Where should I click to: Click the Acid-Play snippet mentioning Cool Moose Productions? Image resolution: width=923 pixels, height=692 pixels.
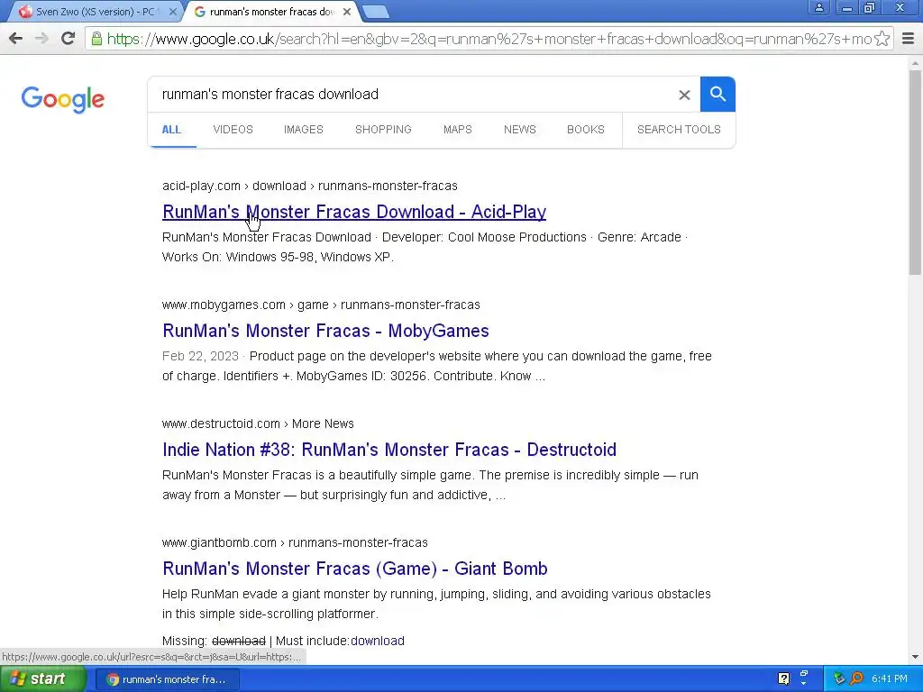[x=425, y=247]
